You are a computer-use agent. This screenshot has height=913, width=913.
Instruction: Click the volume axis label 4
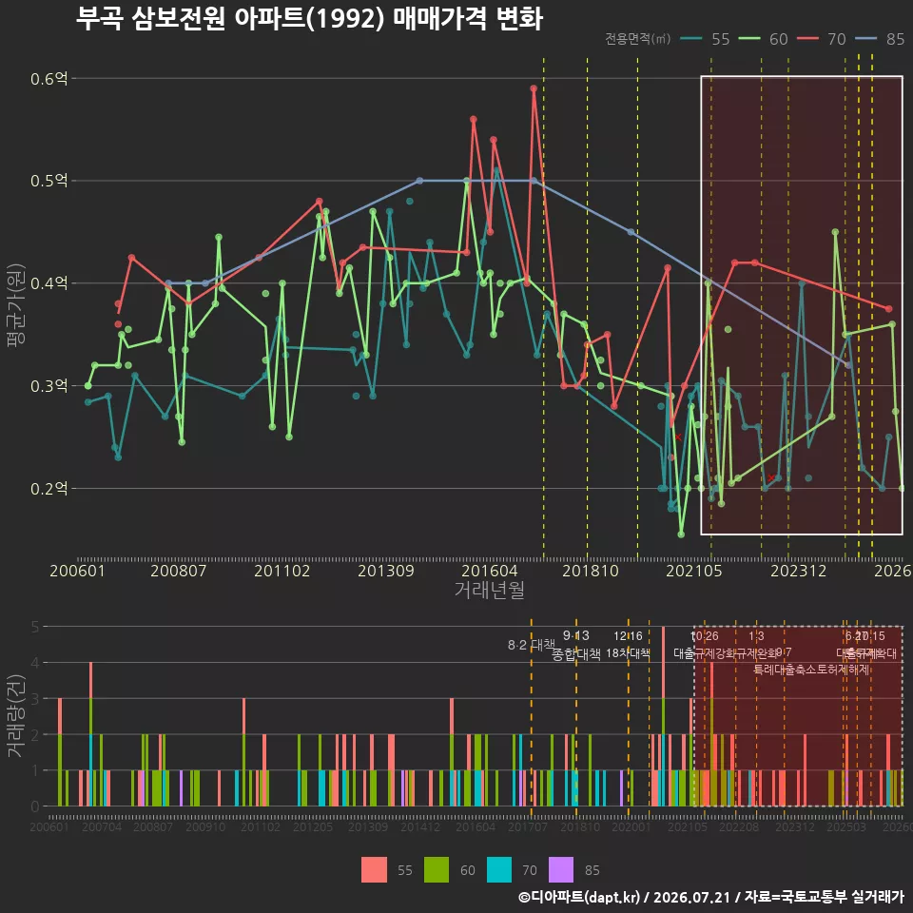(x=35, y=663)
